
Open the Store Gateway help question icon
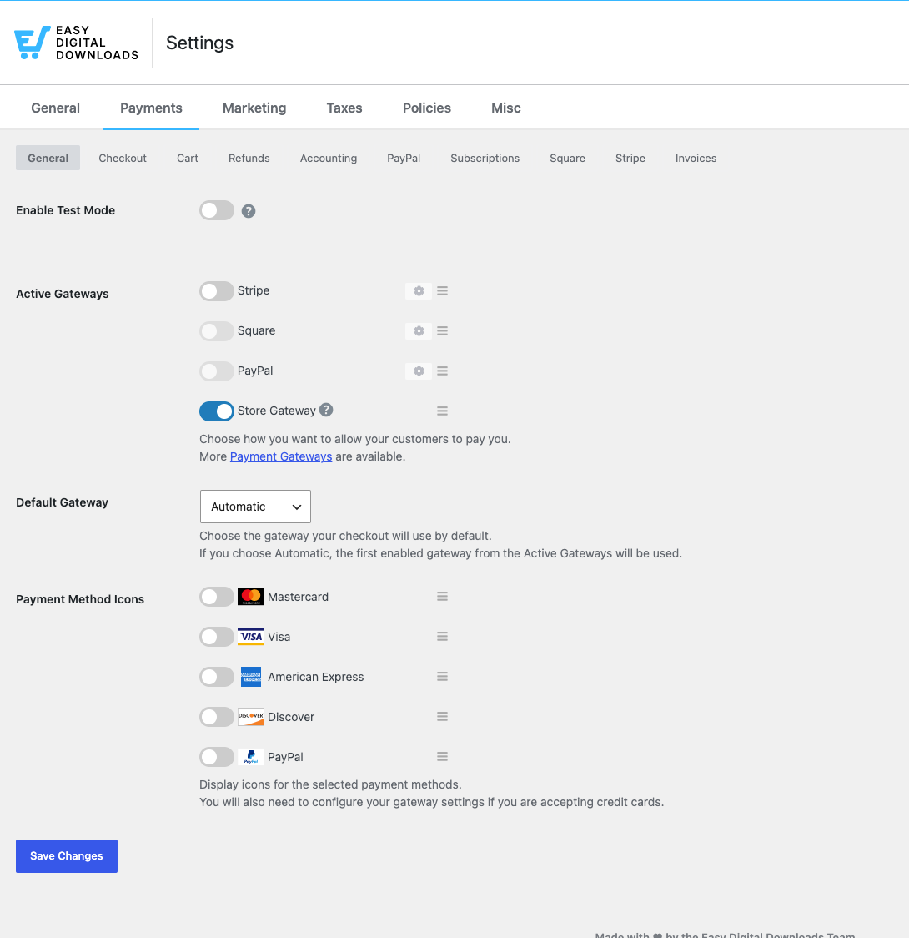(x=326, y=410)
